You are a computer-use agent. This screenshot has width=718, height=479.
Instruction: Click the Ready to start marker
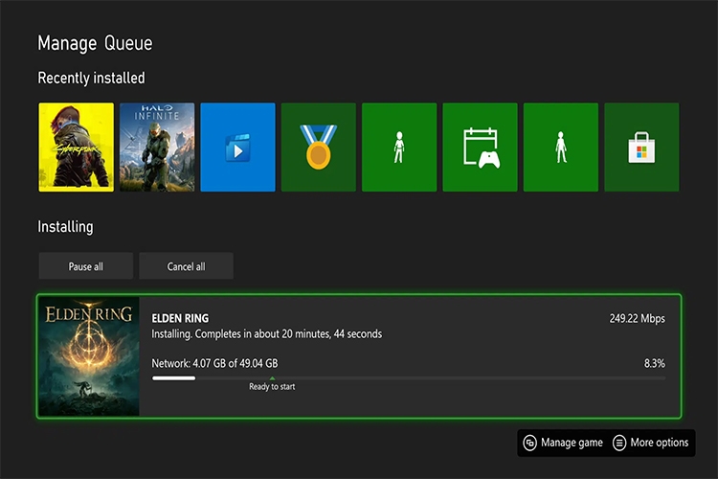coord(272,384)
